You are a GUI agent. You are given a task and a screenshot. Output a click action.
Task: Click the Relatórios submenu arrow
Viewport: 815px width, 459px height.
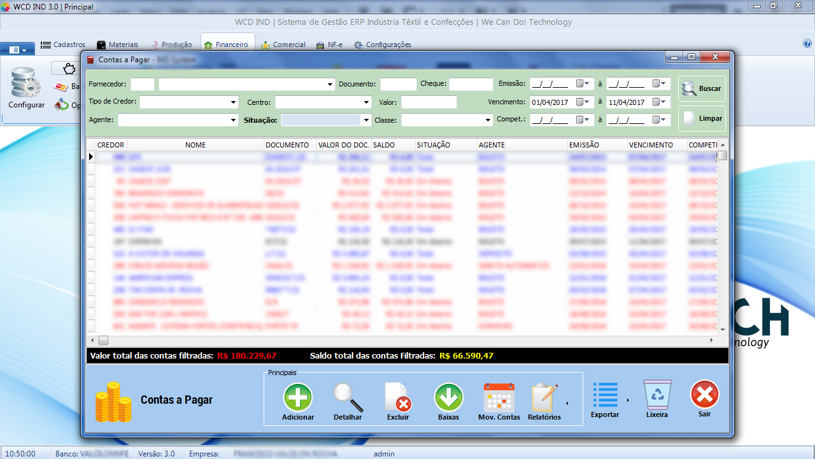pos(567,403)
